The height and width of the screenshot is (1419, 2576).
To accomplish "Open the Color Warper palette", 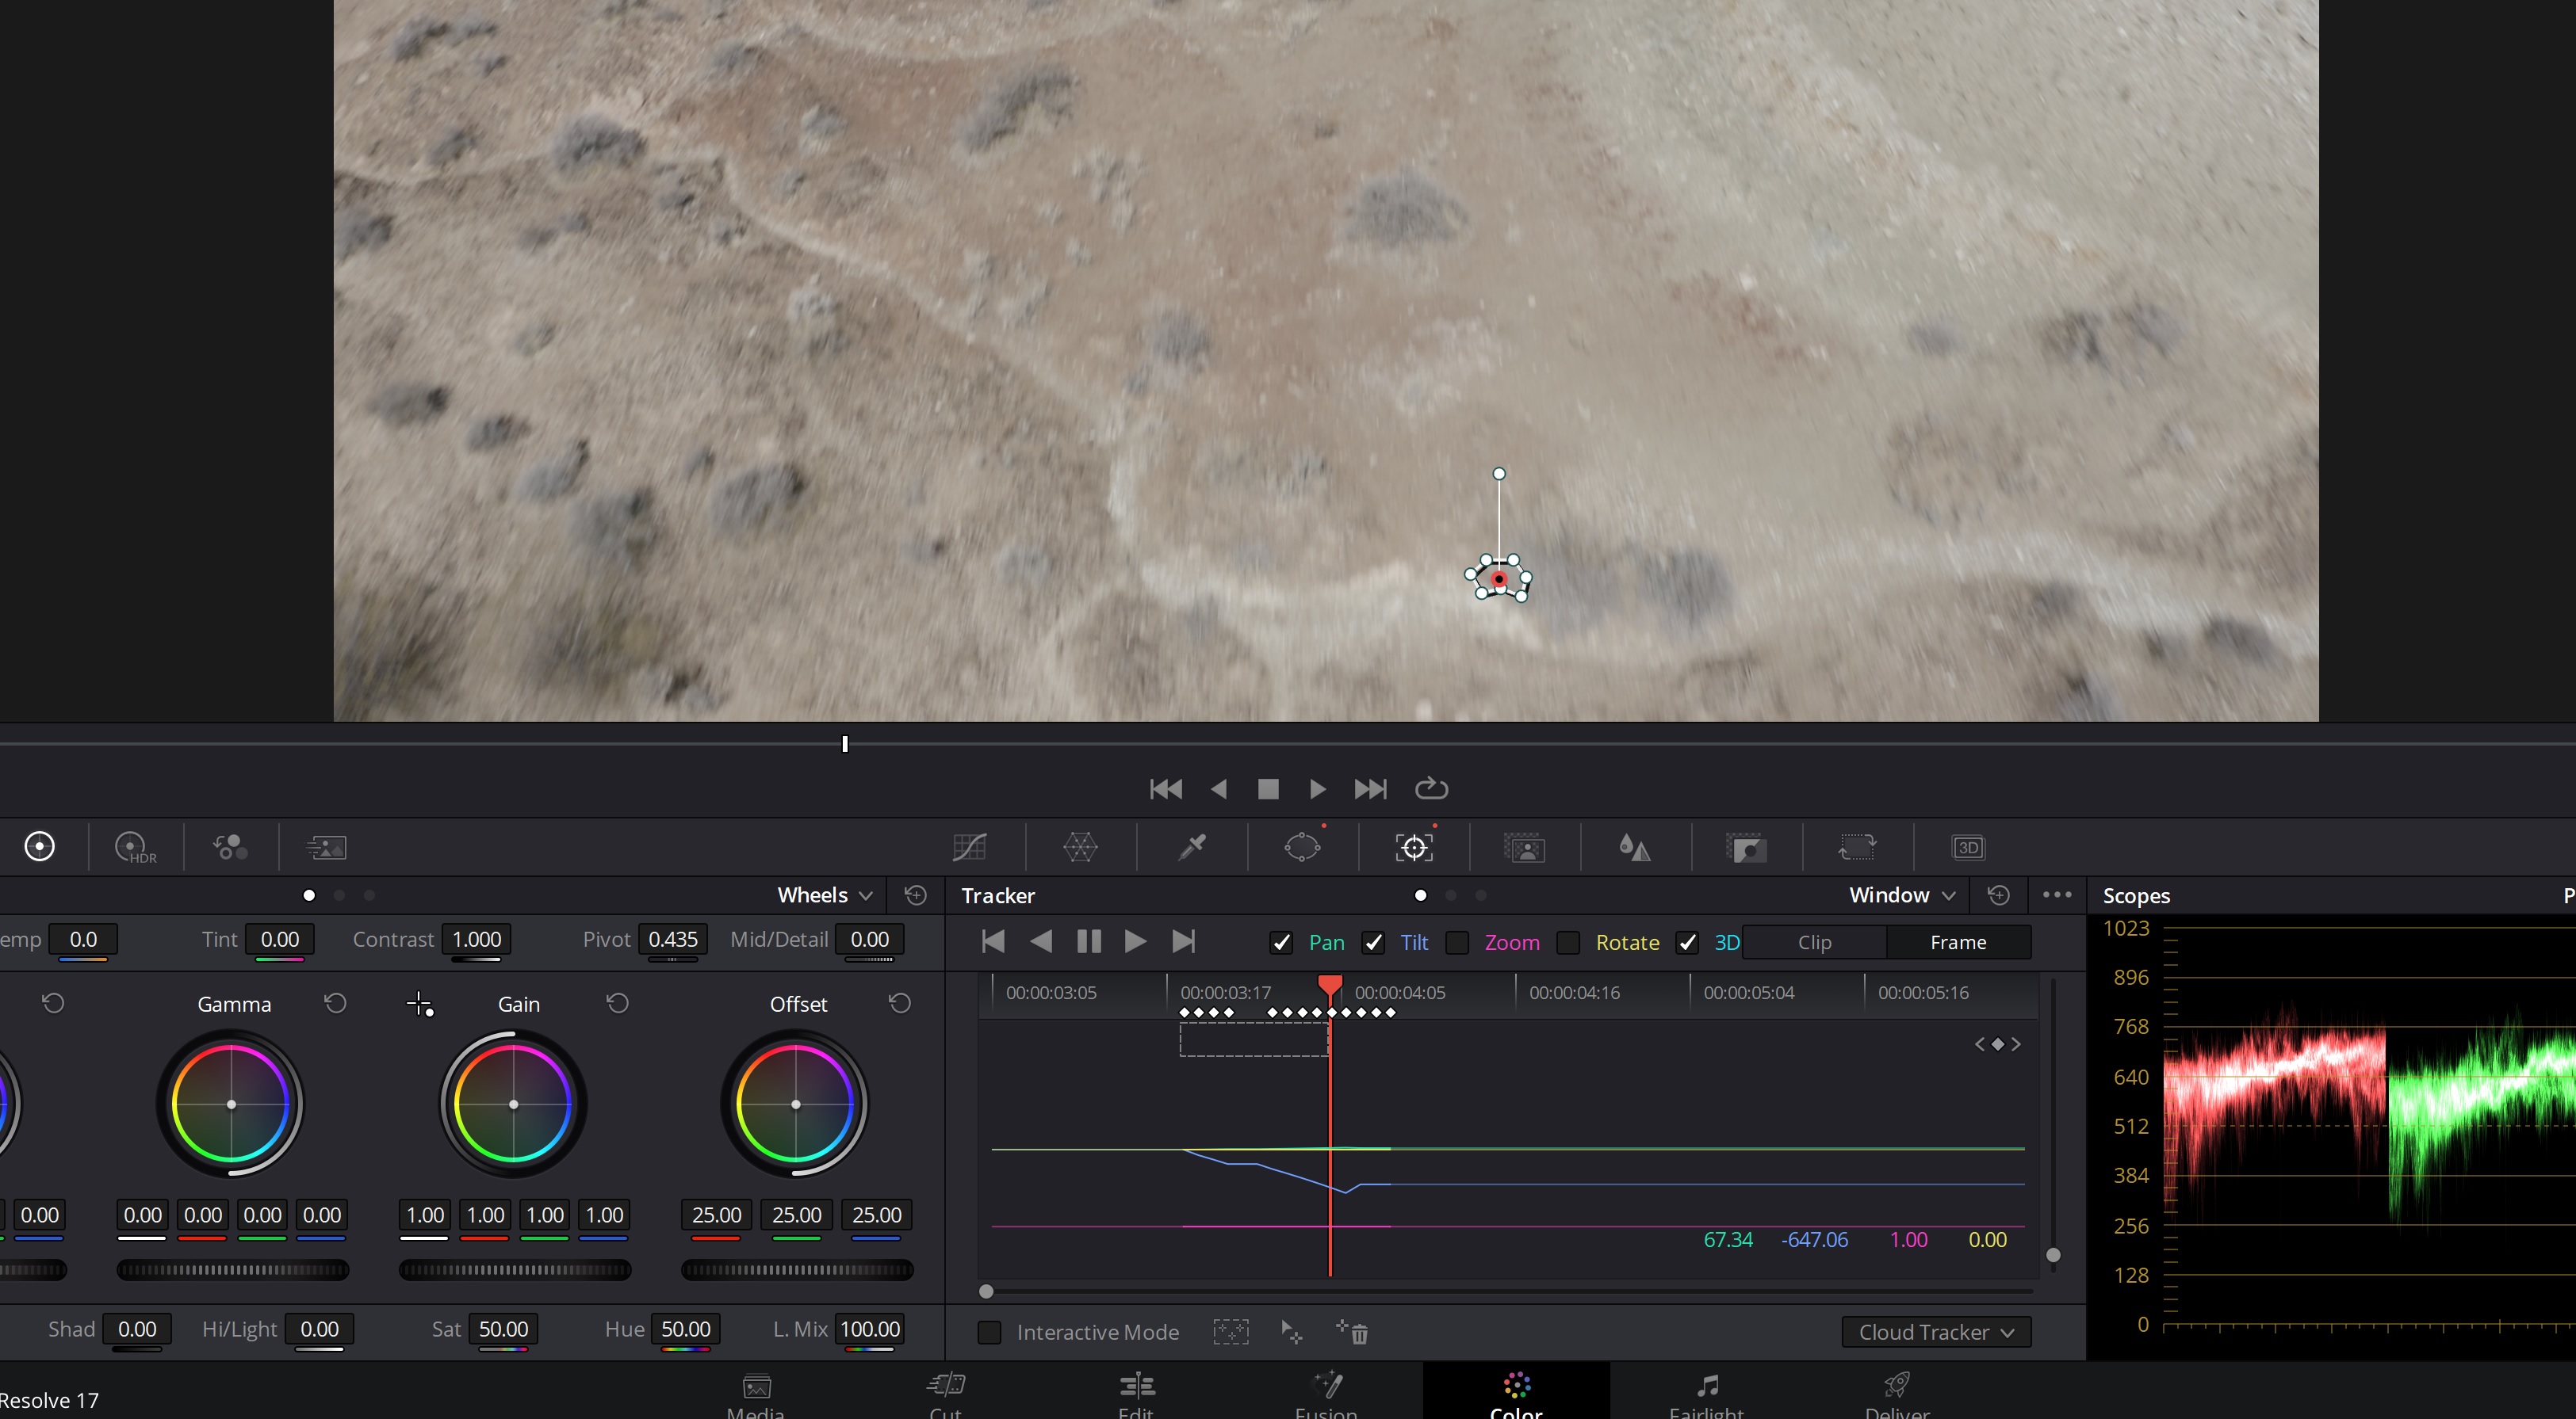I will [1080, 848].
